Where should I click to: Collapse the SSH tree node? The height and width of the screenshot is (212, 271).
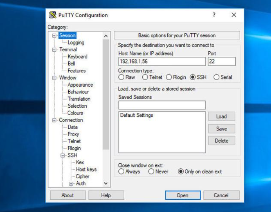[x=63, y=155]
